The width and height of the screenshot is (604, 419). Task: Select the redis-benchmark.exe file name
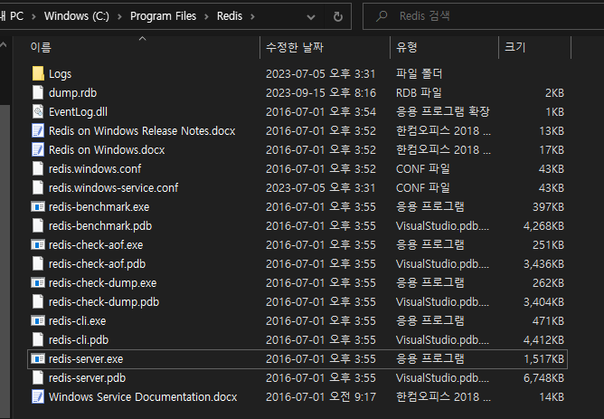99,207
